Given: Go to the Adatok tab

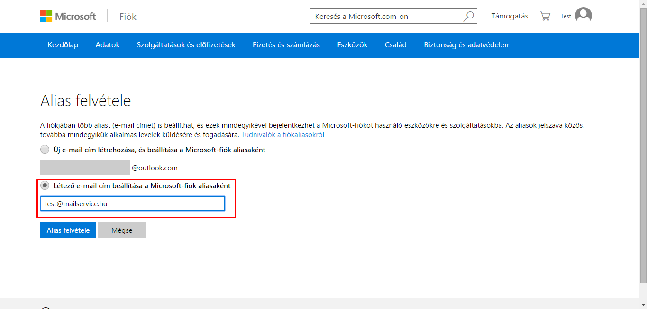Looking at the screenshot, I should click(x=108, y=45).
